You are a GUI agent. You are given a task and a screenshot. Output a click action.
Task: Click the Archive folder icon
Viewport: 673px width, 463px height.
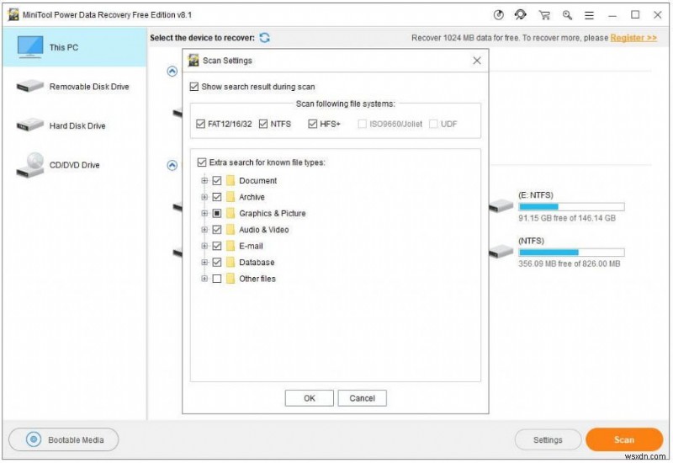point(231,197)
